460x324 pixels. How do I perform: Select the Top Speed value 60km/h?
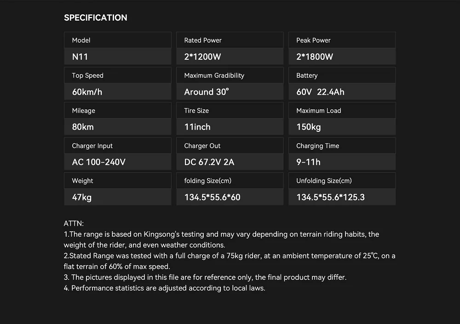pyautogui.click(x=87, y=92)
